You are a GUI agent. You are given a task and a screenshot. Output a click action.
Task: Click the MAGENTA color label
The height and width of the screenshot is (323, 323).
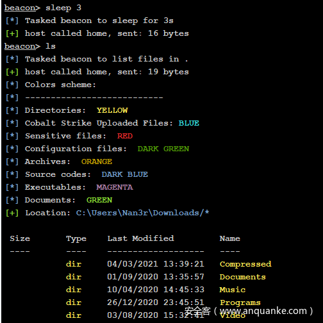115,187
